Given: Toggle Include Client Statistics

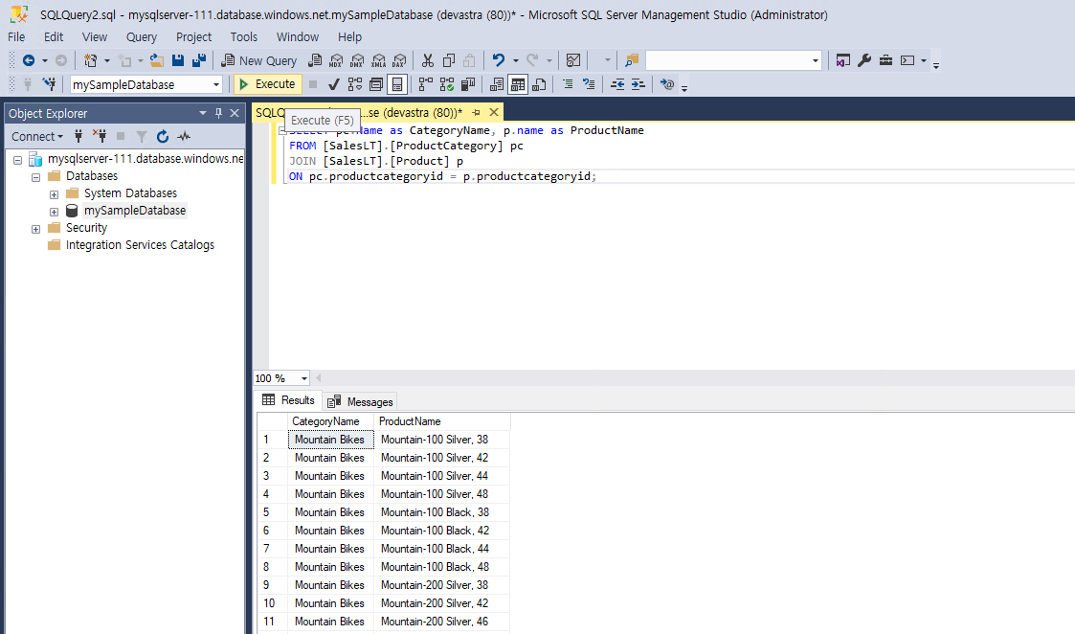Looking at the screenshot, I should [468, 84].
